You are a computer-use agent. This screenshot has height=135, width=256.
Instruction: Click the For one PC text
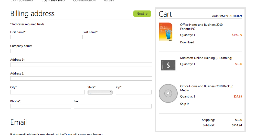point(187,29)
